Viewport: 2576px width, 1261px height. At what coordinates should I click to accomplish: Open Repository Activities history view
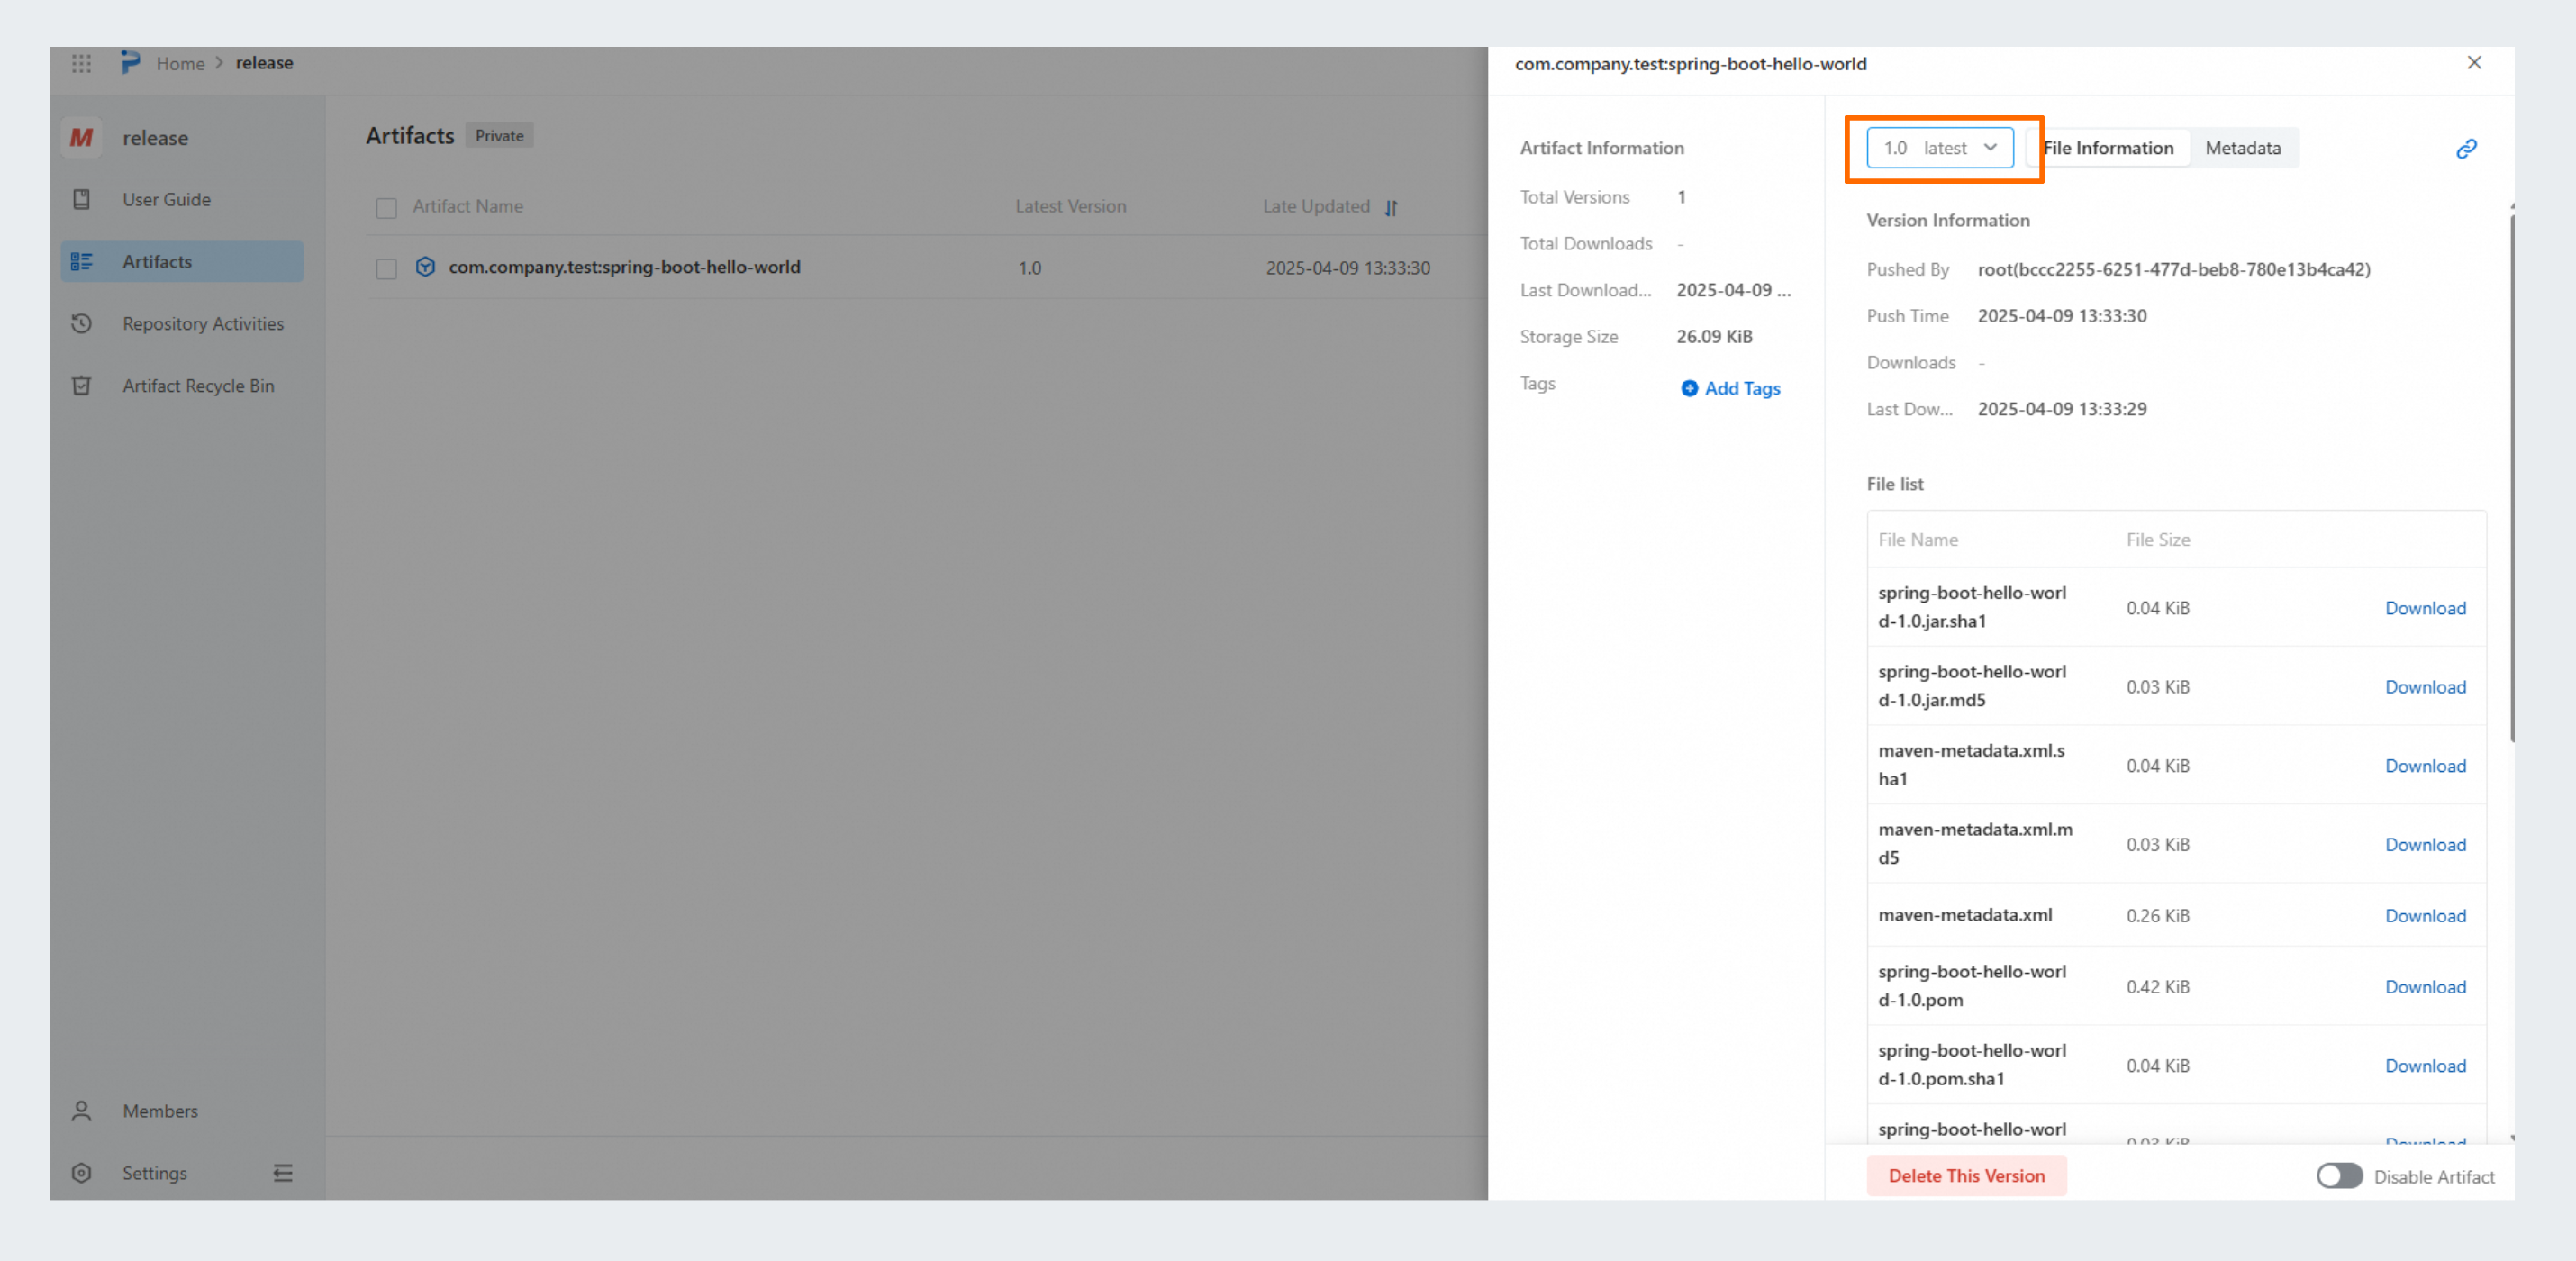click(202, 324)
